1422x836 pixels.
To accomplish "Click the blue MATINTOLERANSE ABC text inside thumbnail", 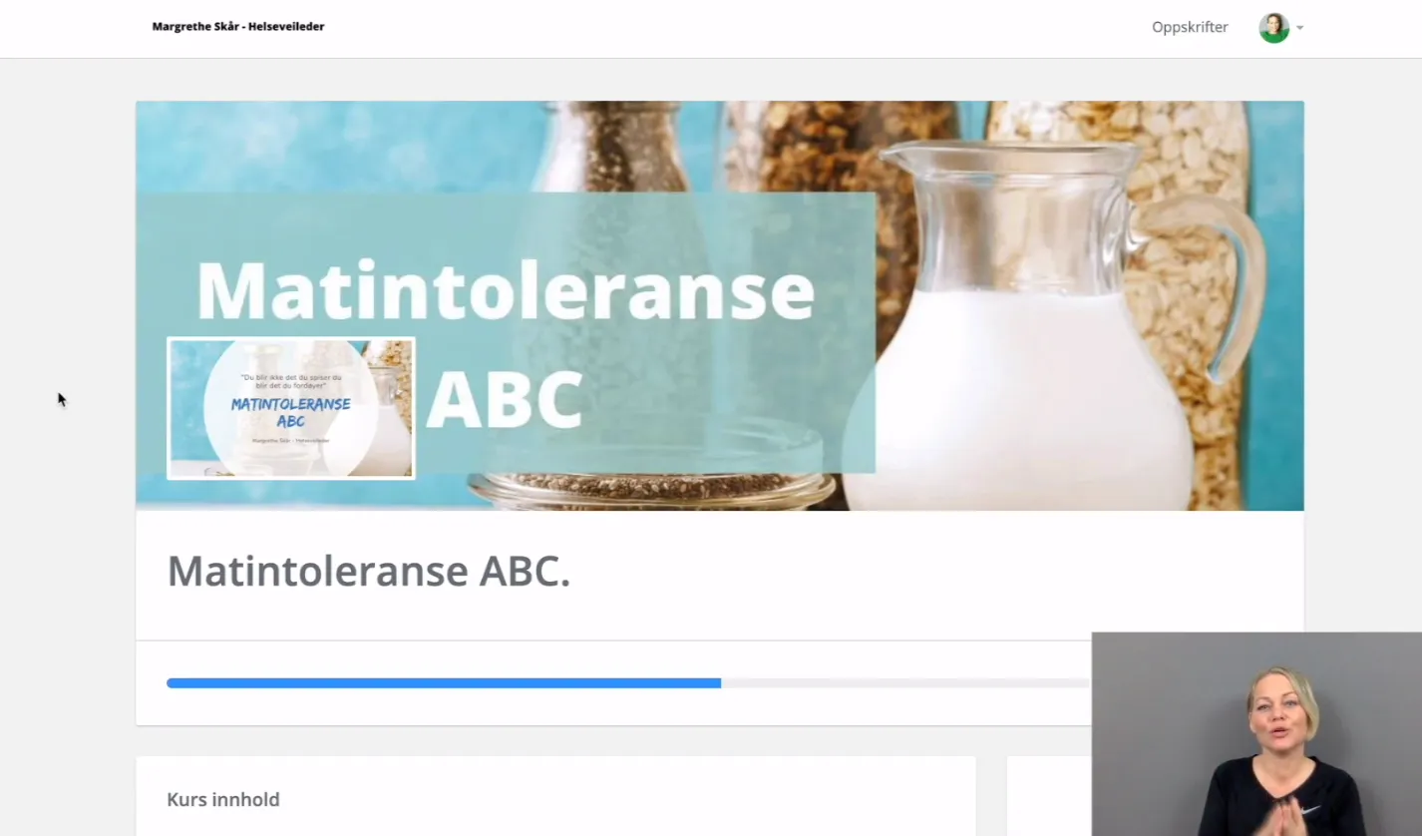I will (290, 412).
